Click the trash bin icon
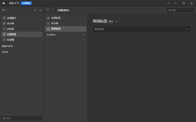This screenshot has height=122, width=196. (4, 40)
